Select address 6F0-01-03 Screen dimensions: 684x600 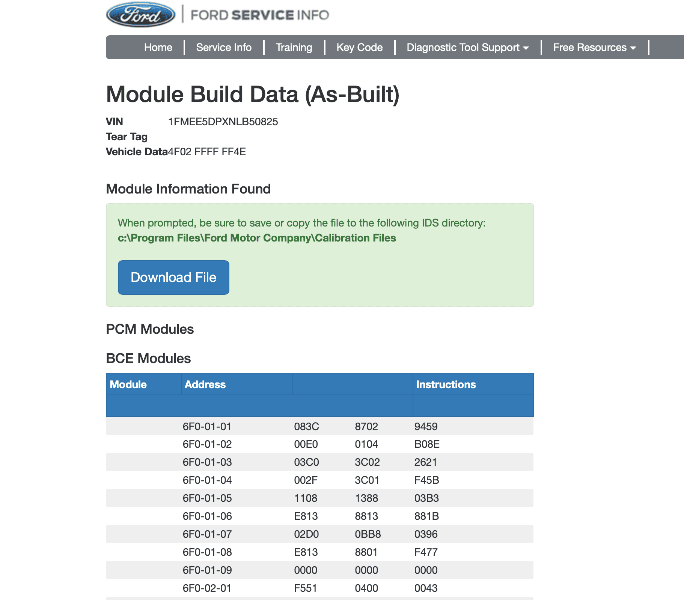[x=207, y=462]
